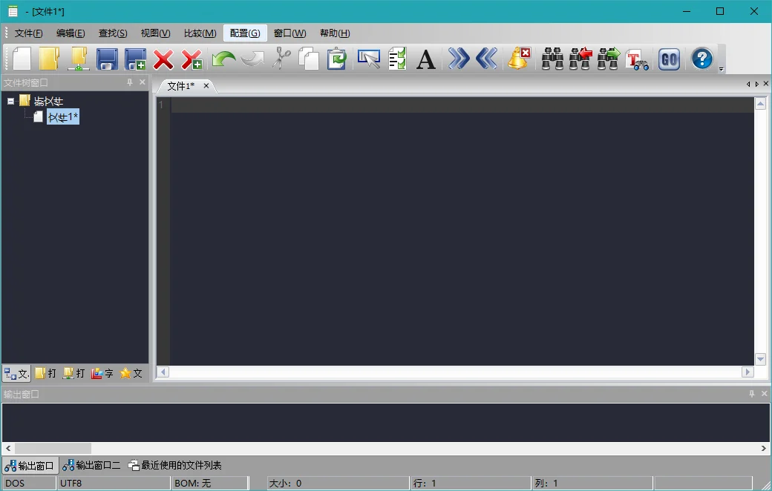Click the first binoculars Find icon
The image size is (772, 491).
[552, 59]
